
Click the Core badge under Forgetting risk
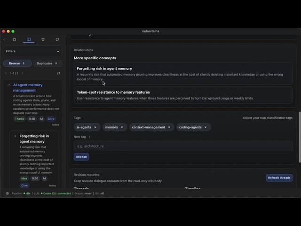point(24,186)
